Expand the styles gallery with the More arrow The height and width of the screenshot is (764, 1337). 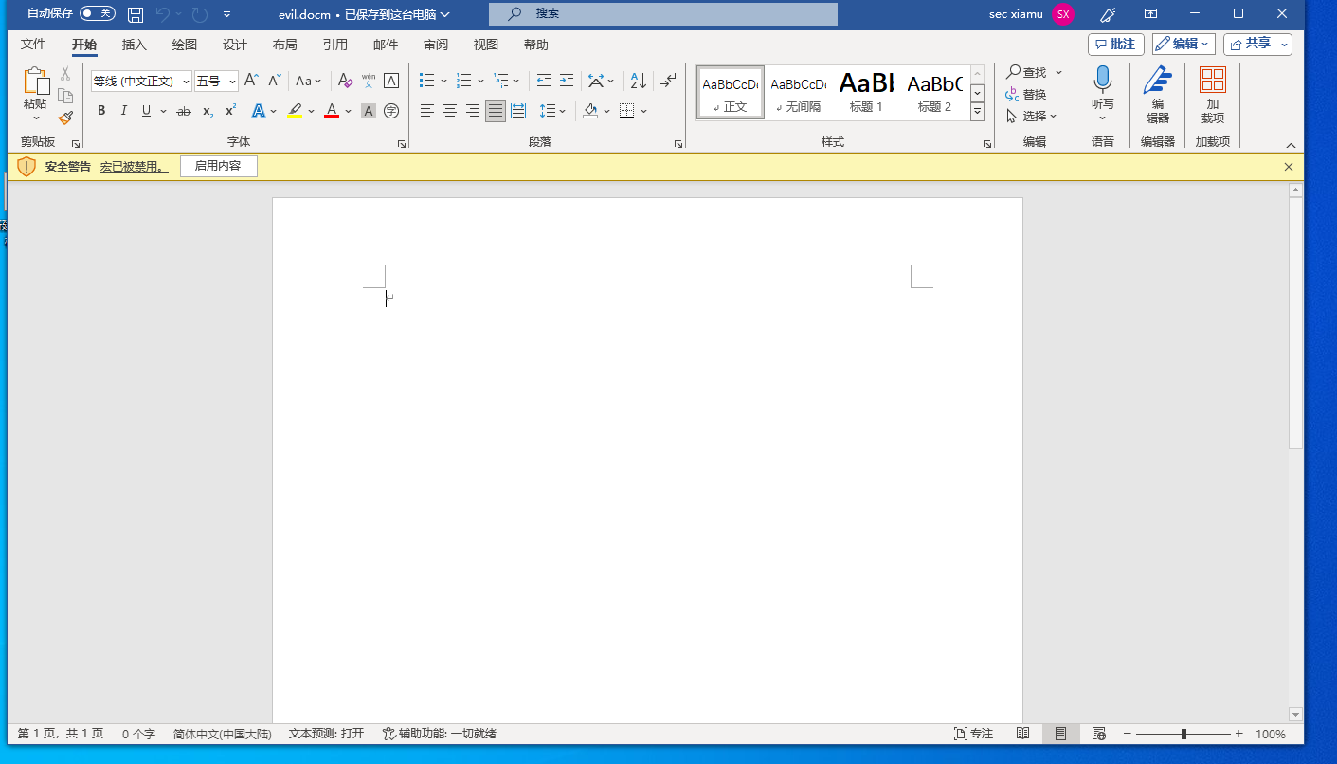tap(978, 113)
